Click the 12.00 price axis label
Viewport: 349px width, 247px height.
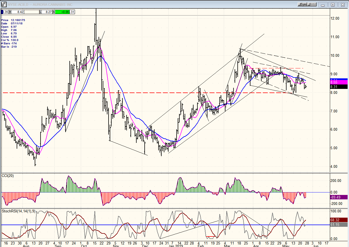[x=335, y=18]
